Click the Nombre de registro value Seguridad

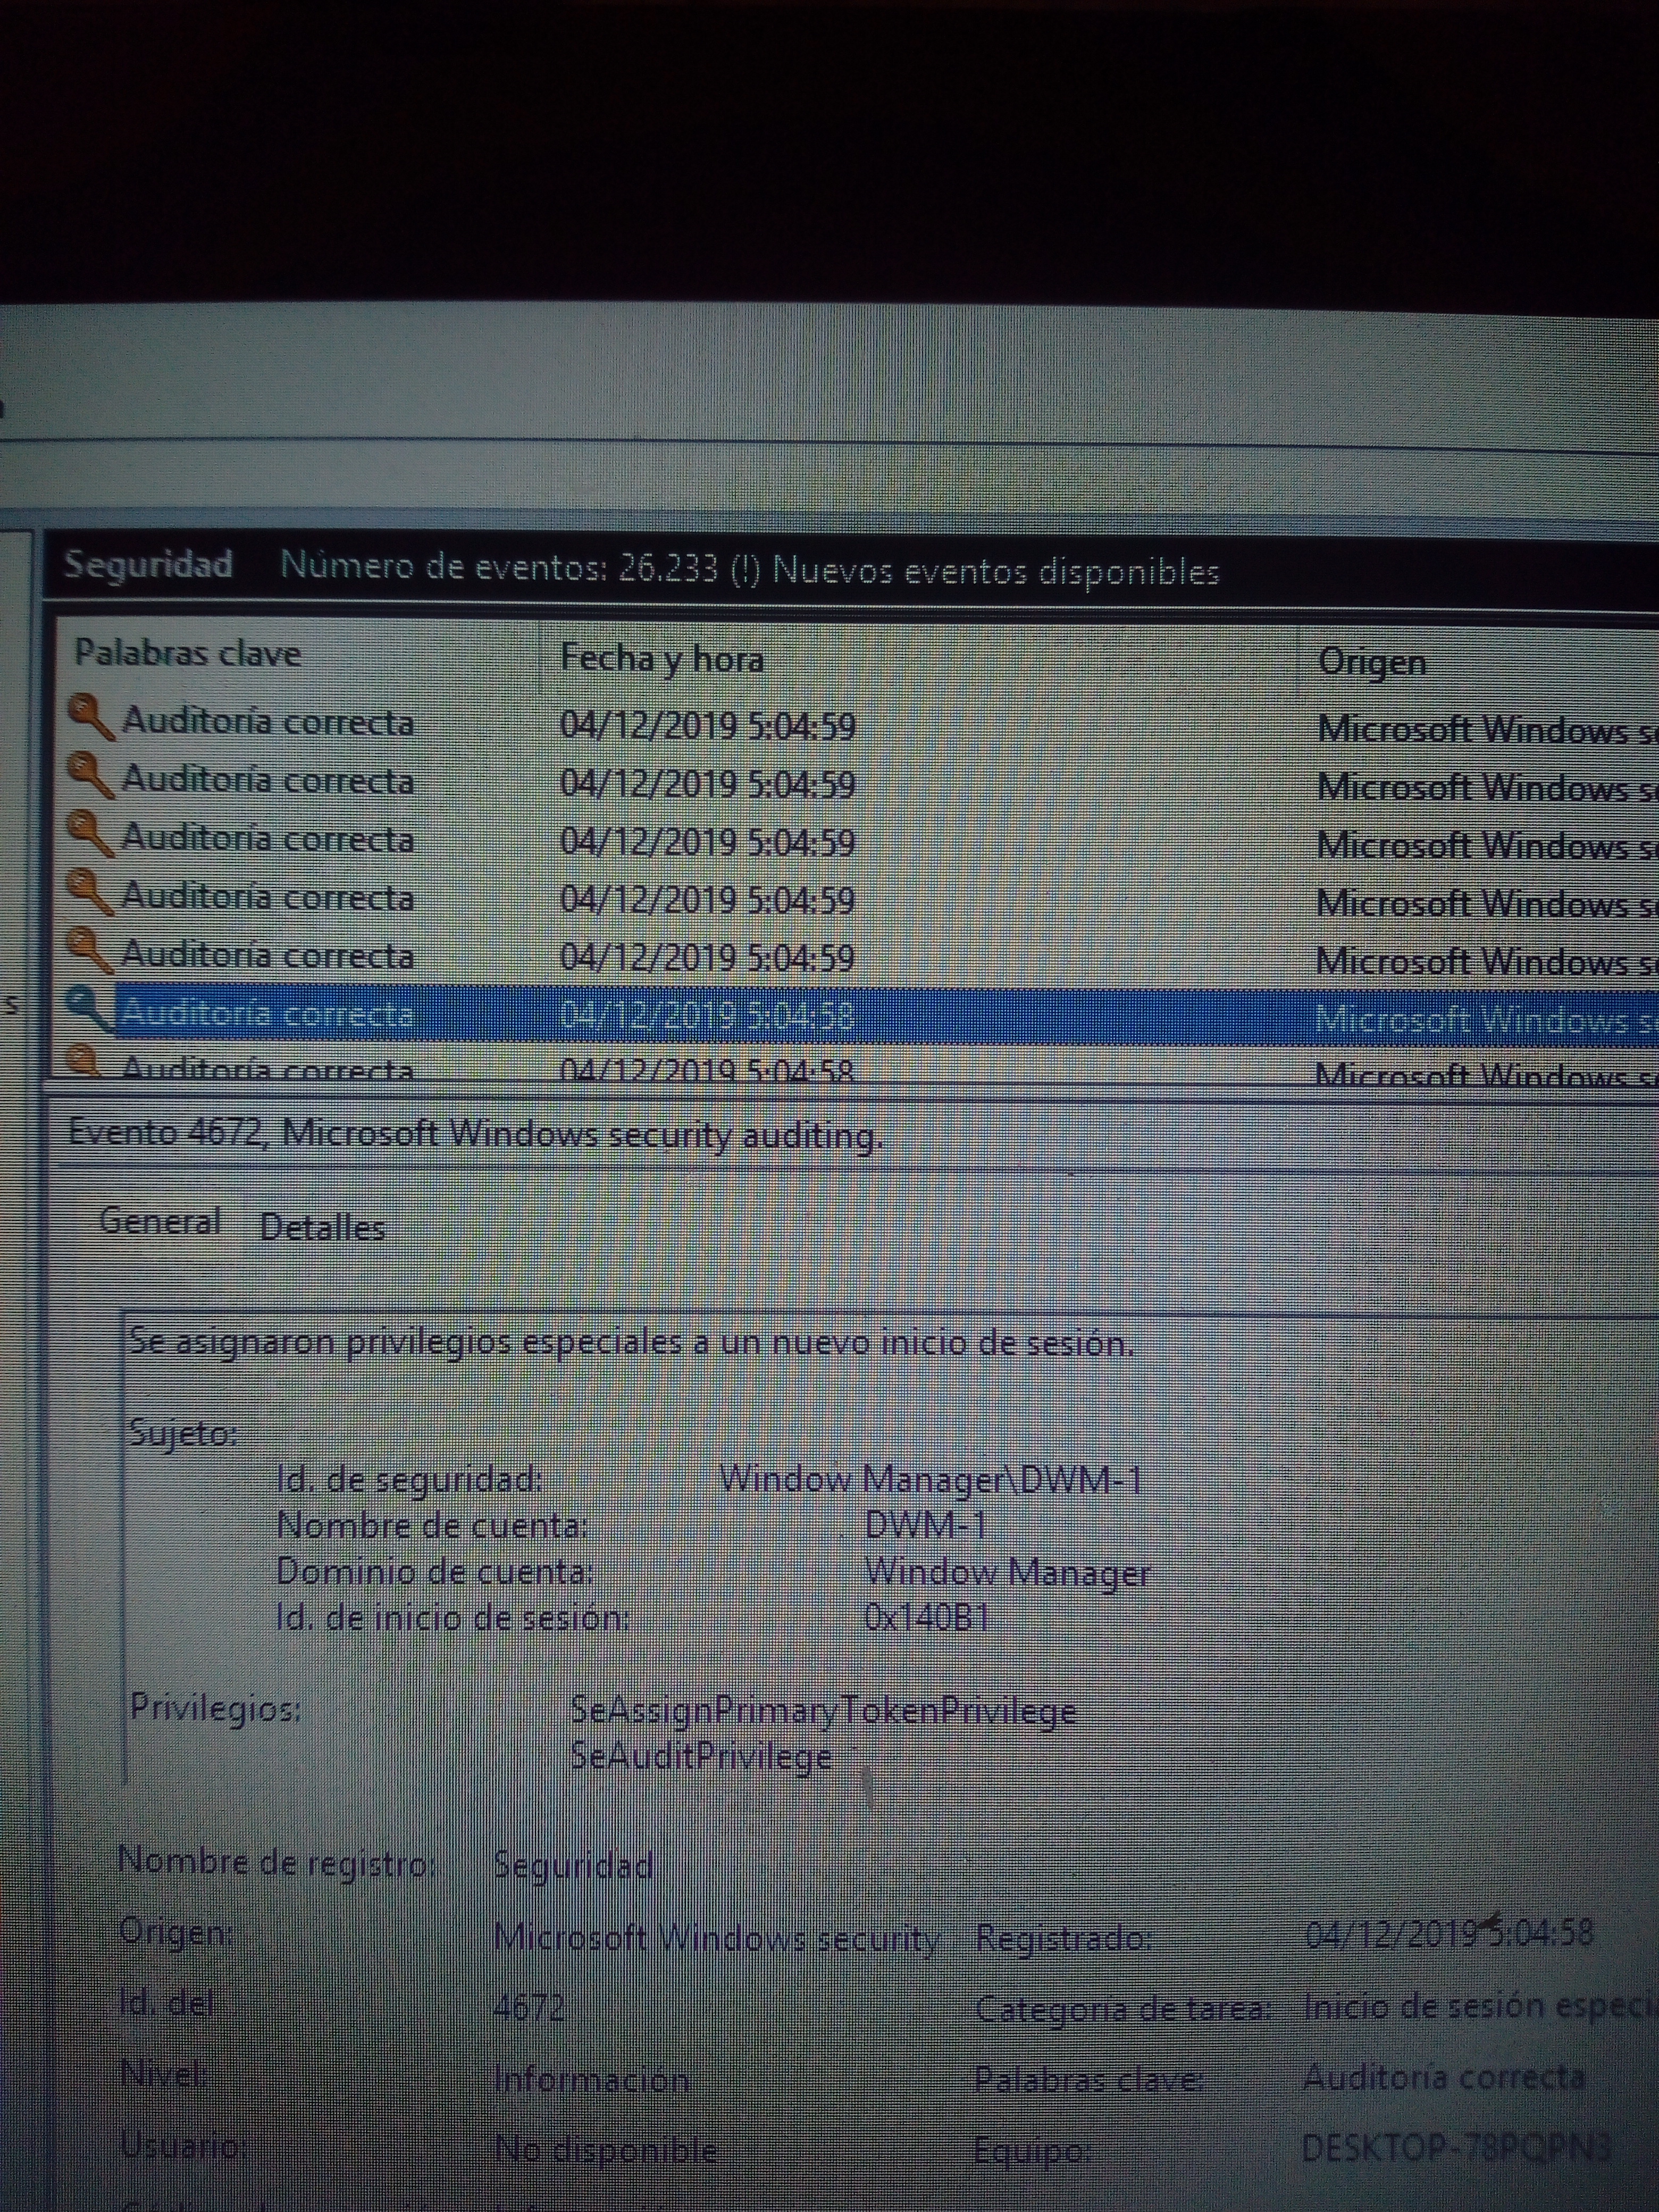pyautogui.click(x=573, y=1865)
